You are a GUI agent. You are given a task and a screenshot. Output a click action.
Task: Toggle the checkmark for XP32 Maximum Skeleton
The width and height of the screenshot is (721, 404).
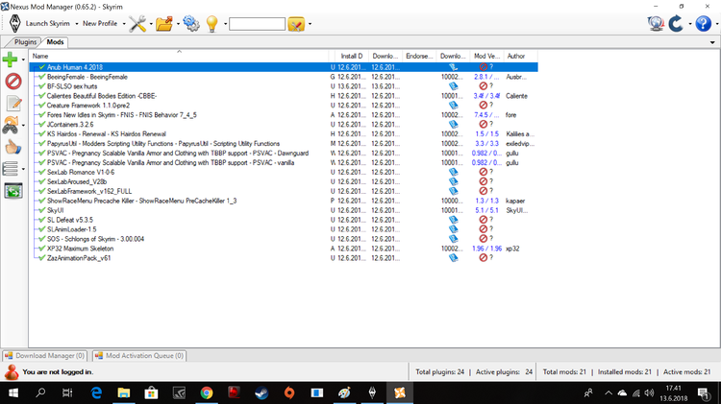click(x=42, y=249)
